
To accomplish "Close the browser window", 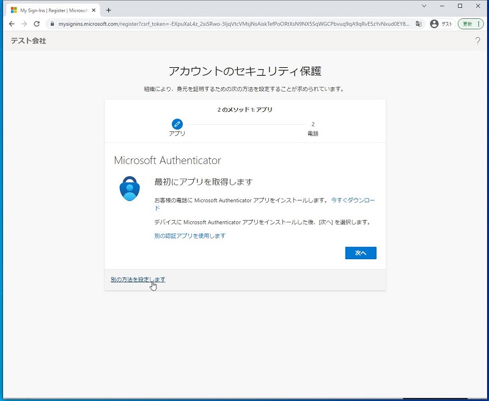I will (478, 6).
